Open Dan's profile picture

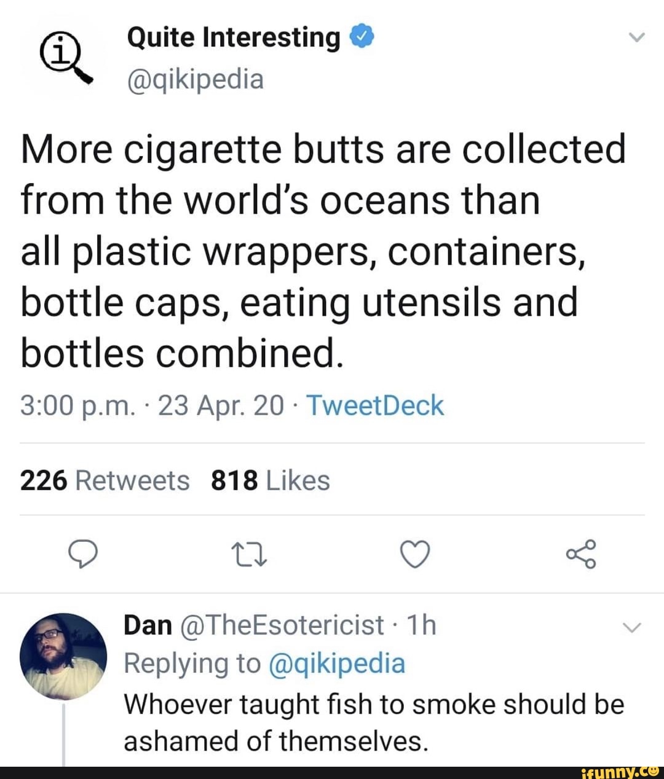click(x=63, y=656)
